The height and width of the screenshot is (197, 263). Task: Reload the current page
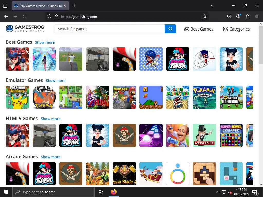coord(24,16)
